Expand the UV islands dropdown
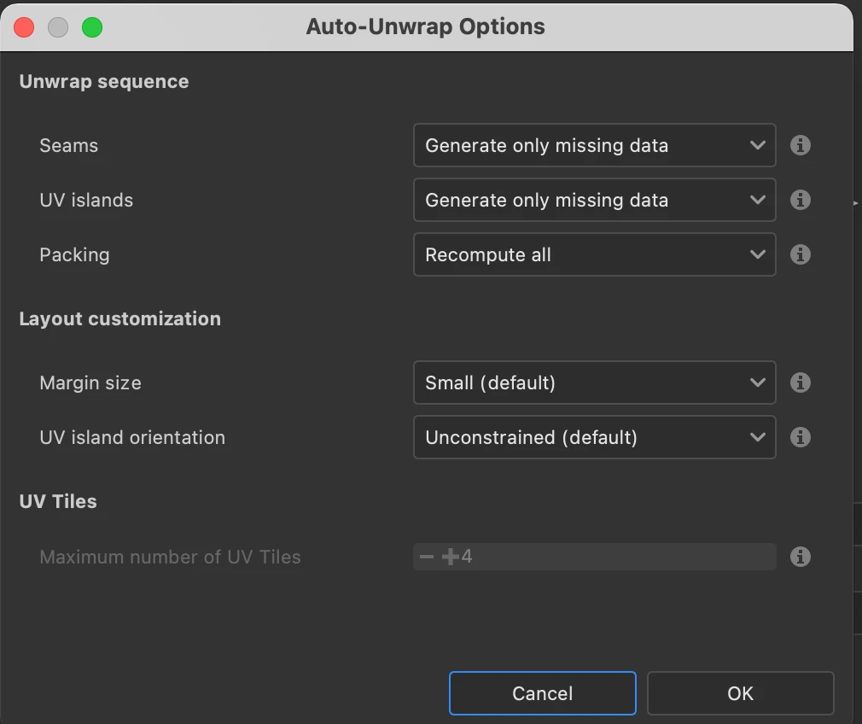862x724 pixels. coord(594,200)
